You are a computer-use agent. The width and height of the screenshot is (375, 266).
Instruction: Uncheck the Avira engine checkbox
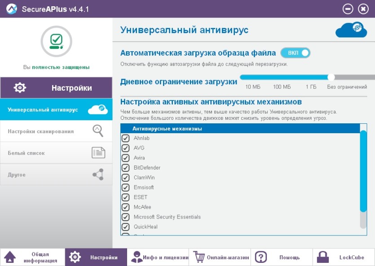[x=126, y=158]
